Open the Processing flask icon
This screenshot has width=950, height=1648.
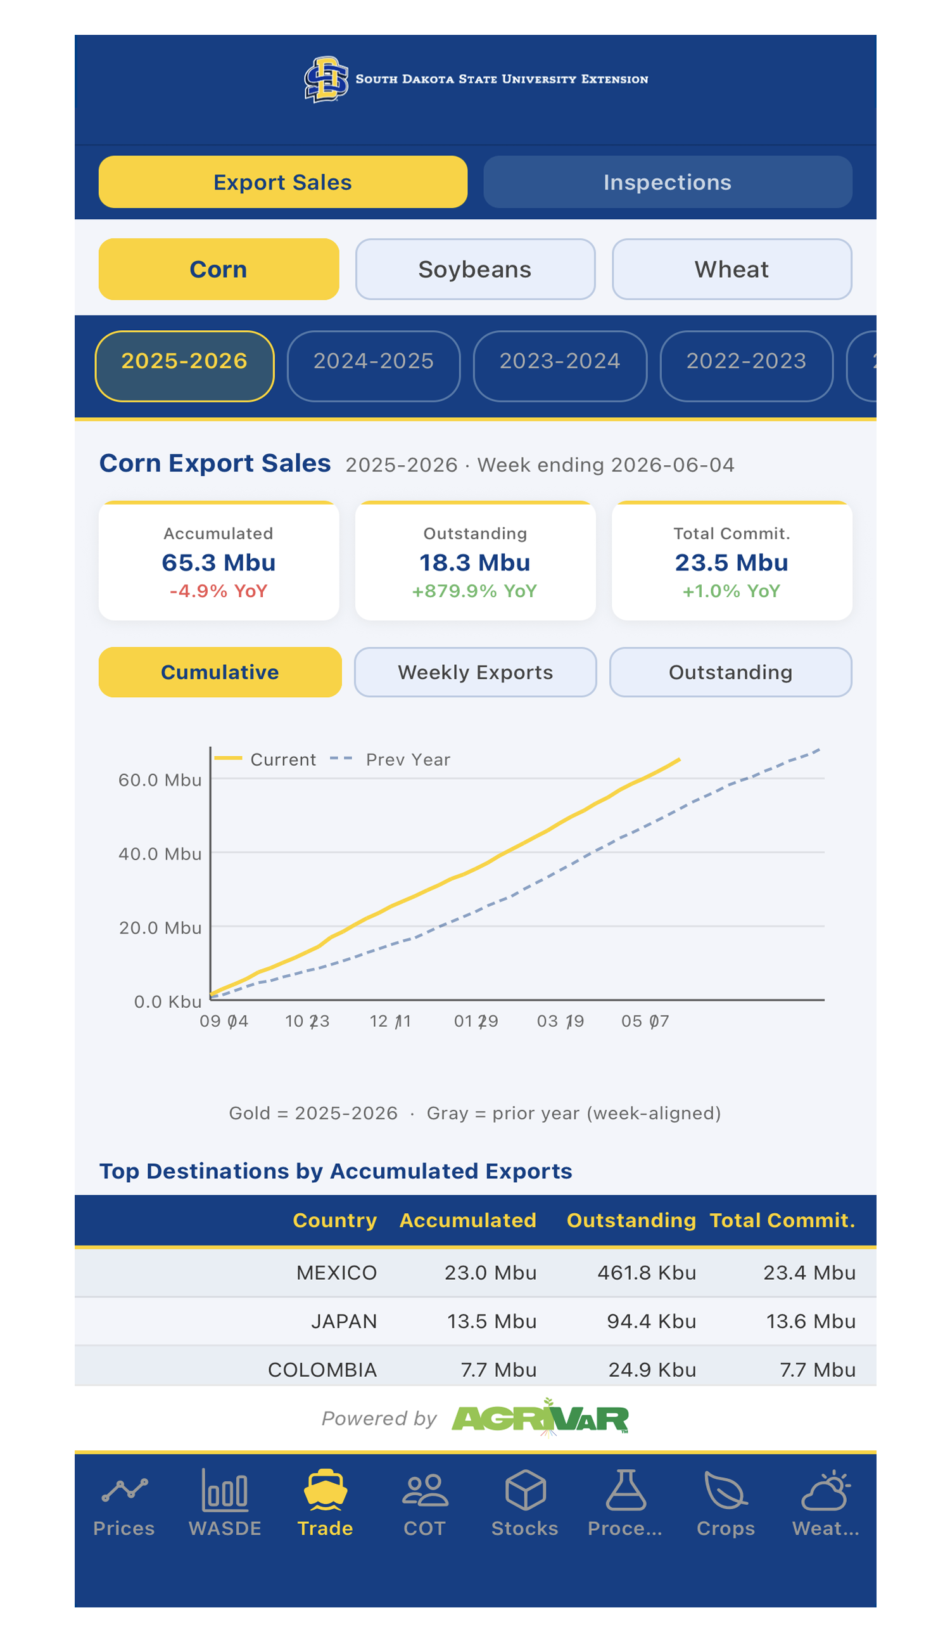coord(626,1490)
